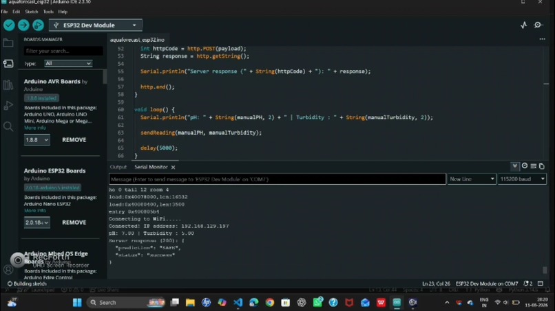Open More info for Arduino AVR Boards
This screenshot has height=311, width=555.
point(35,128)
